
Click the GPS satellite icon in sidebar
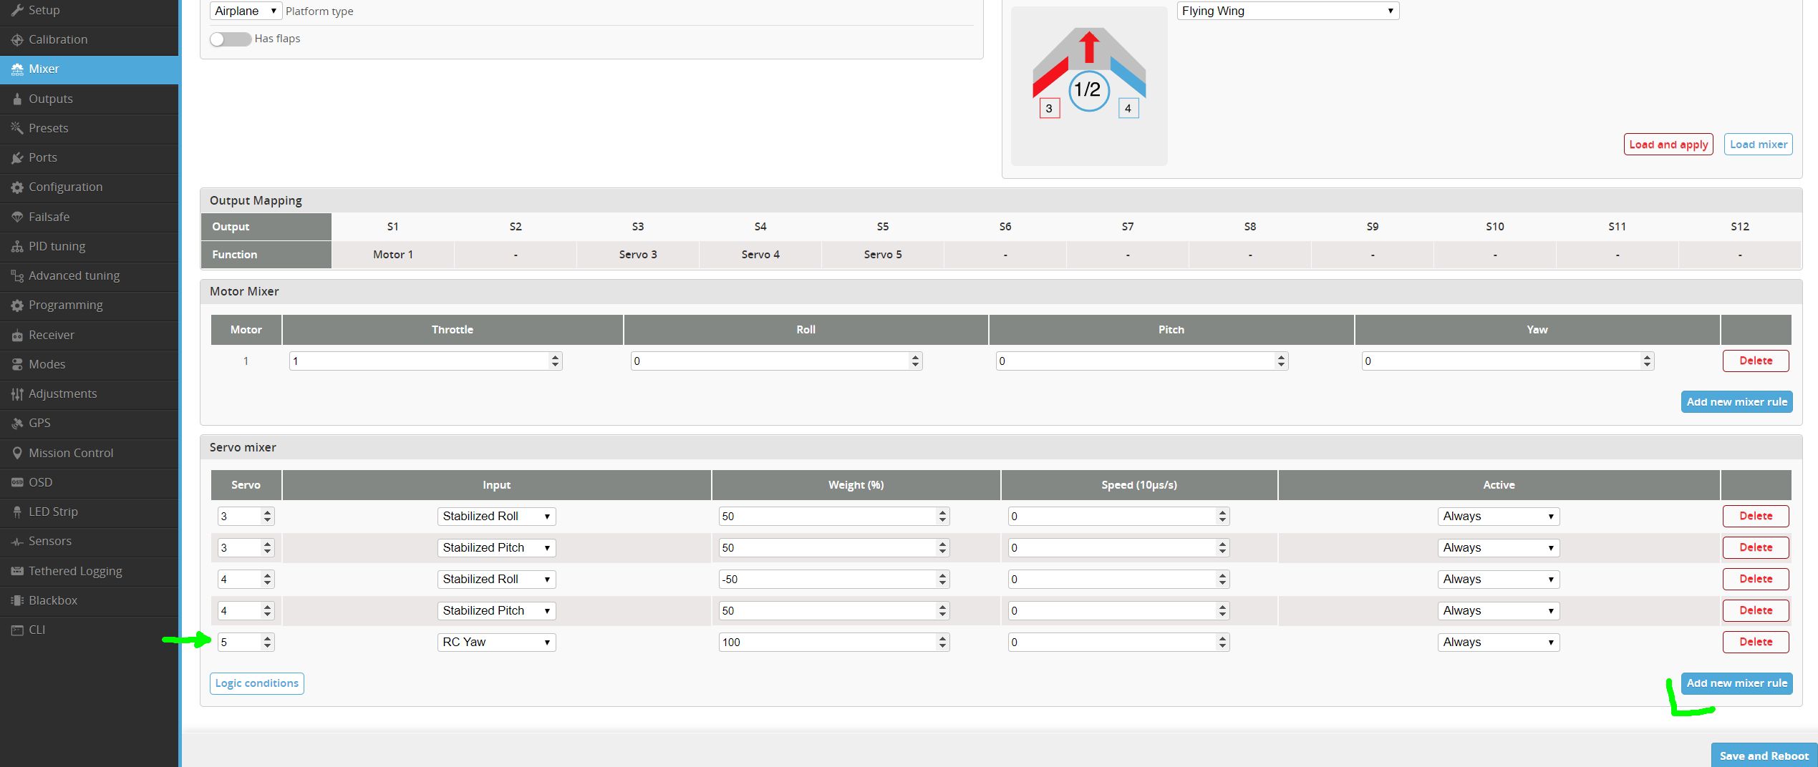[x=17, y=424]
